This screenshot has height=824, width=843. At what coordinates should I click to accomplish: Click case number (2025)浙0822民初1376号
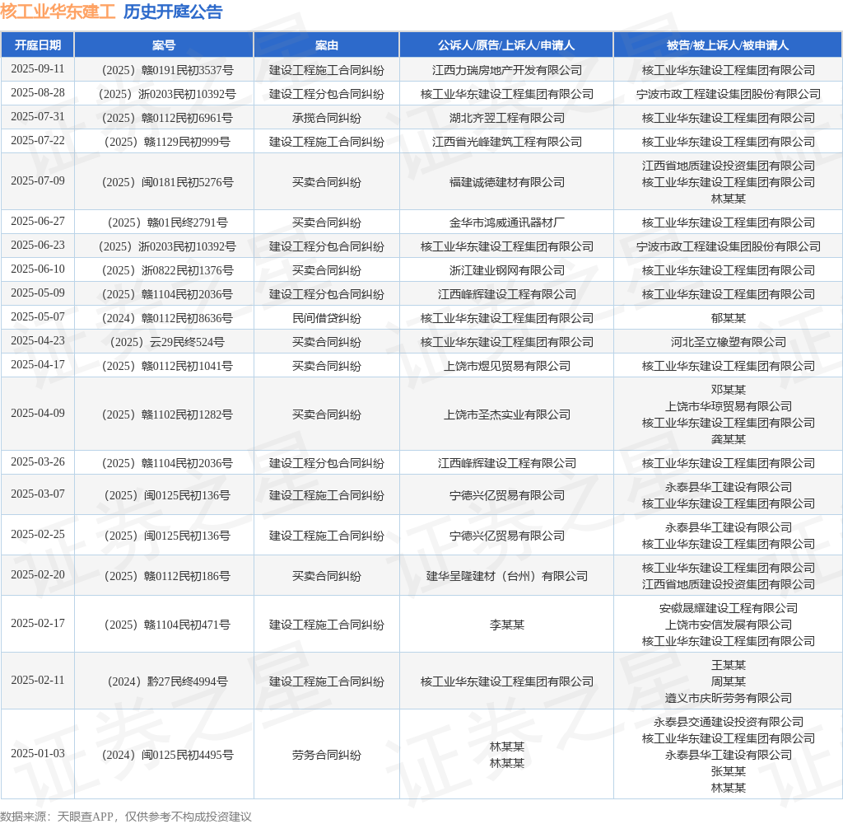[167, 270]
